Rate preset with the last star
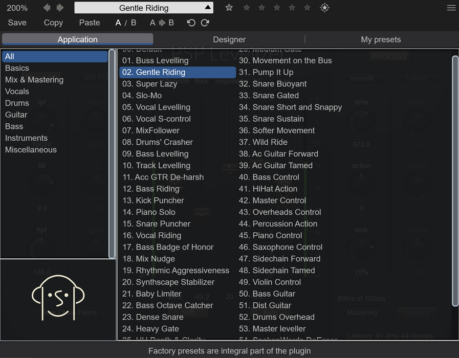Viewport: 459px width, 358px height. (x=307, y=8)
